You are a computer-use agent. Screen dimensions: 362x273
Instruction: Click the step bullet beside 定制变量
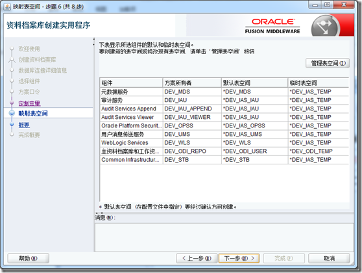[12, 103]
